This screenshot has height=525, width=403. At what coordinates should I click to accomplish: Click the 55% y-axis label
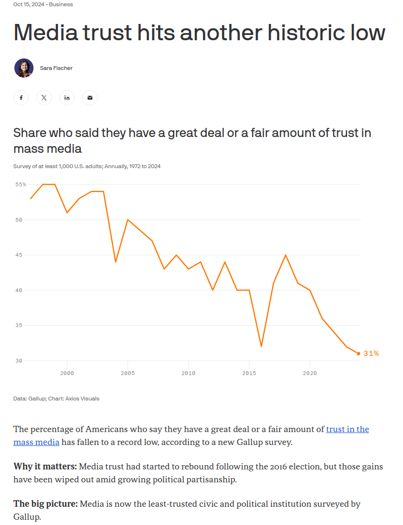tap(21, 184)
